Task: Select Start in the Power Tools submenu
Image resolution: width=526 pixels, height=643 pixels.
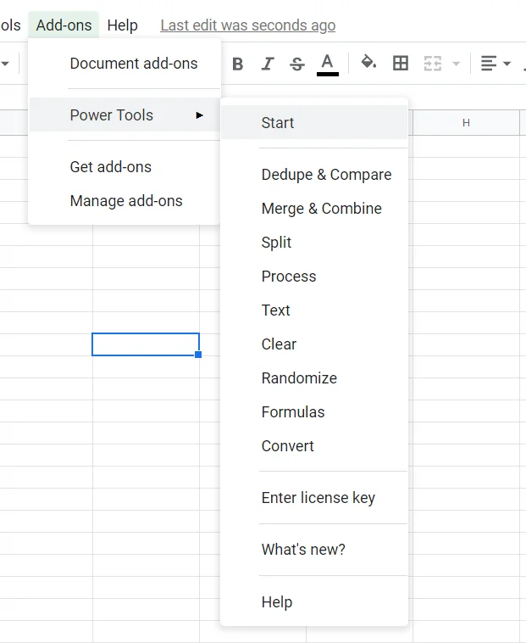Action: pyautogui.click(x=278, y=123)
